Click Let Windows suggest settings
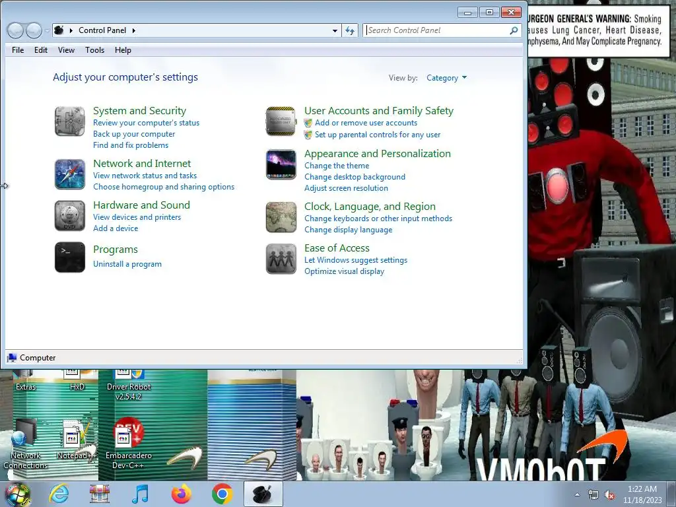Screen dimensions: 676x507 pos(356,260)
